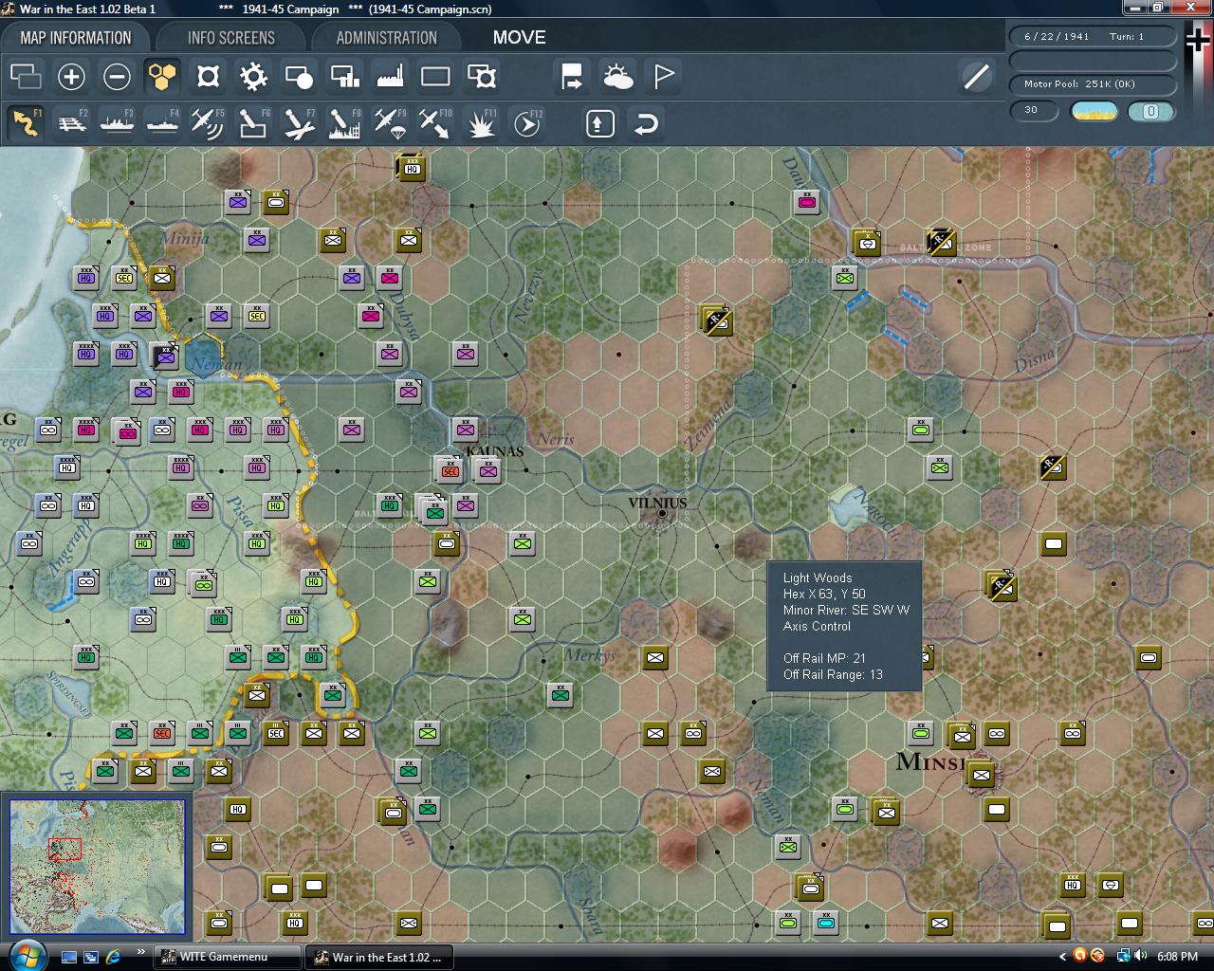
Task: Click War in the East taskbar item
Action: tap(379, 957)
